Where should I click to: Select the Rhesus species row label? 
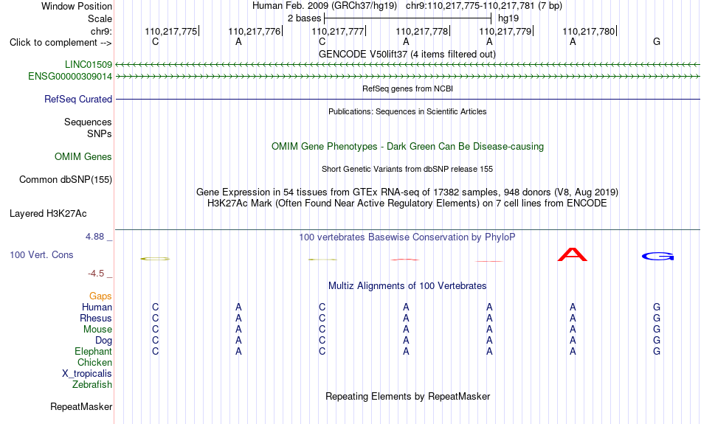tap(96, 318)
